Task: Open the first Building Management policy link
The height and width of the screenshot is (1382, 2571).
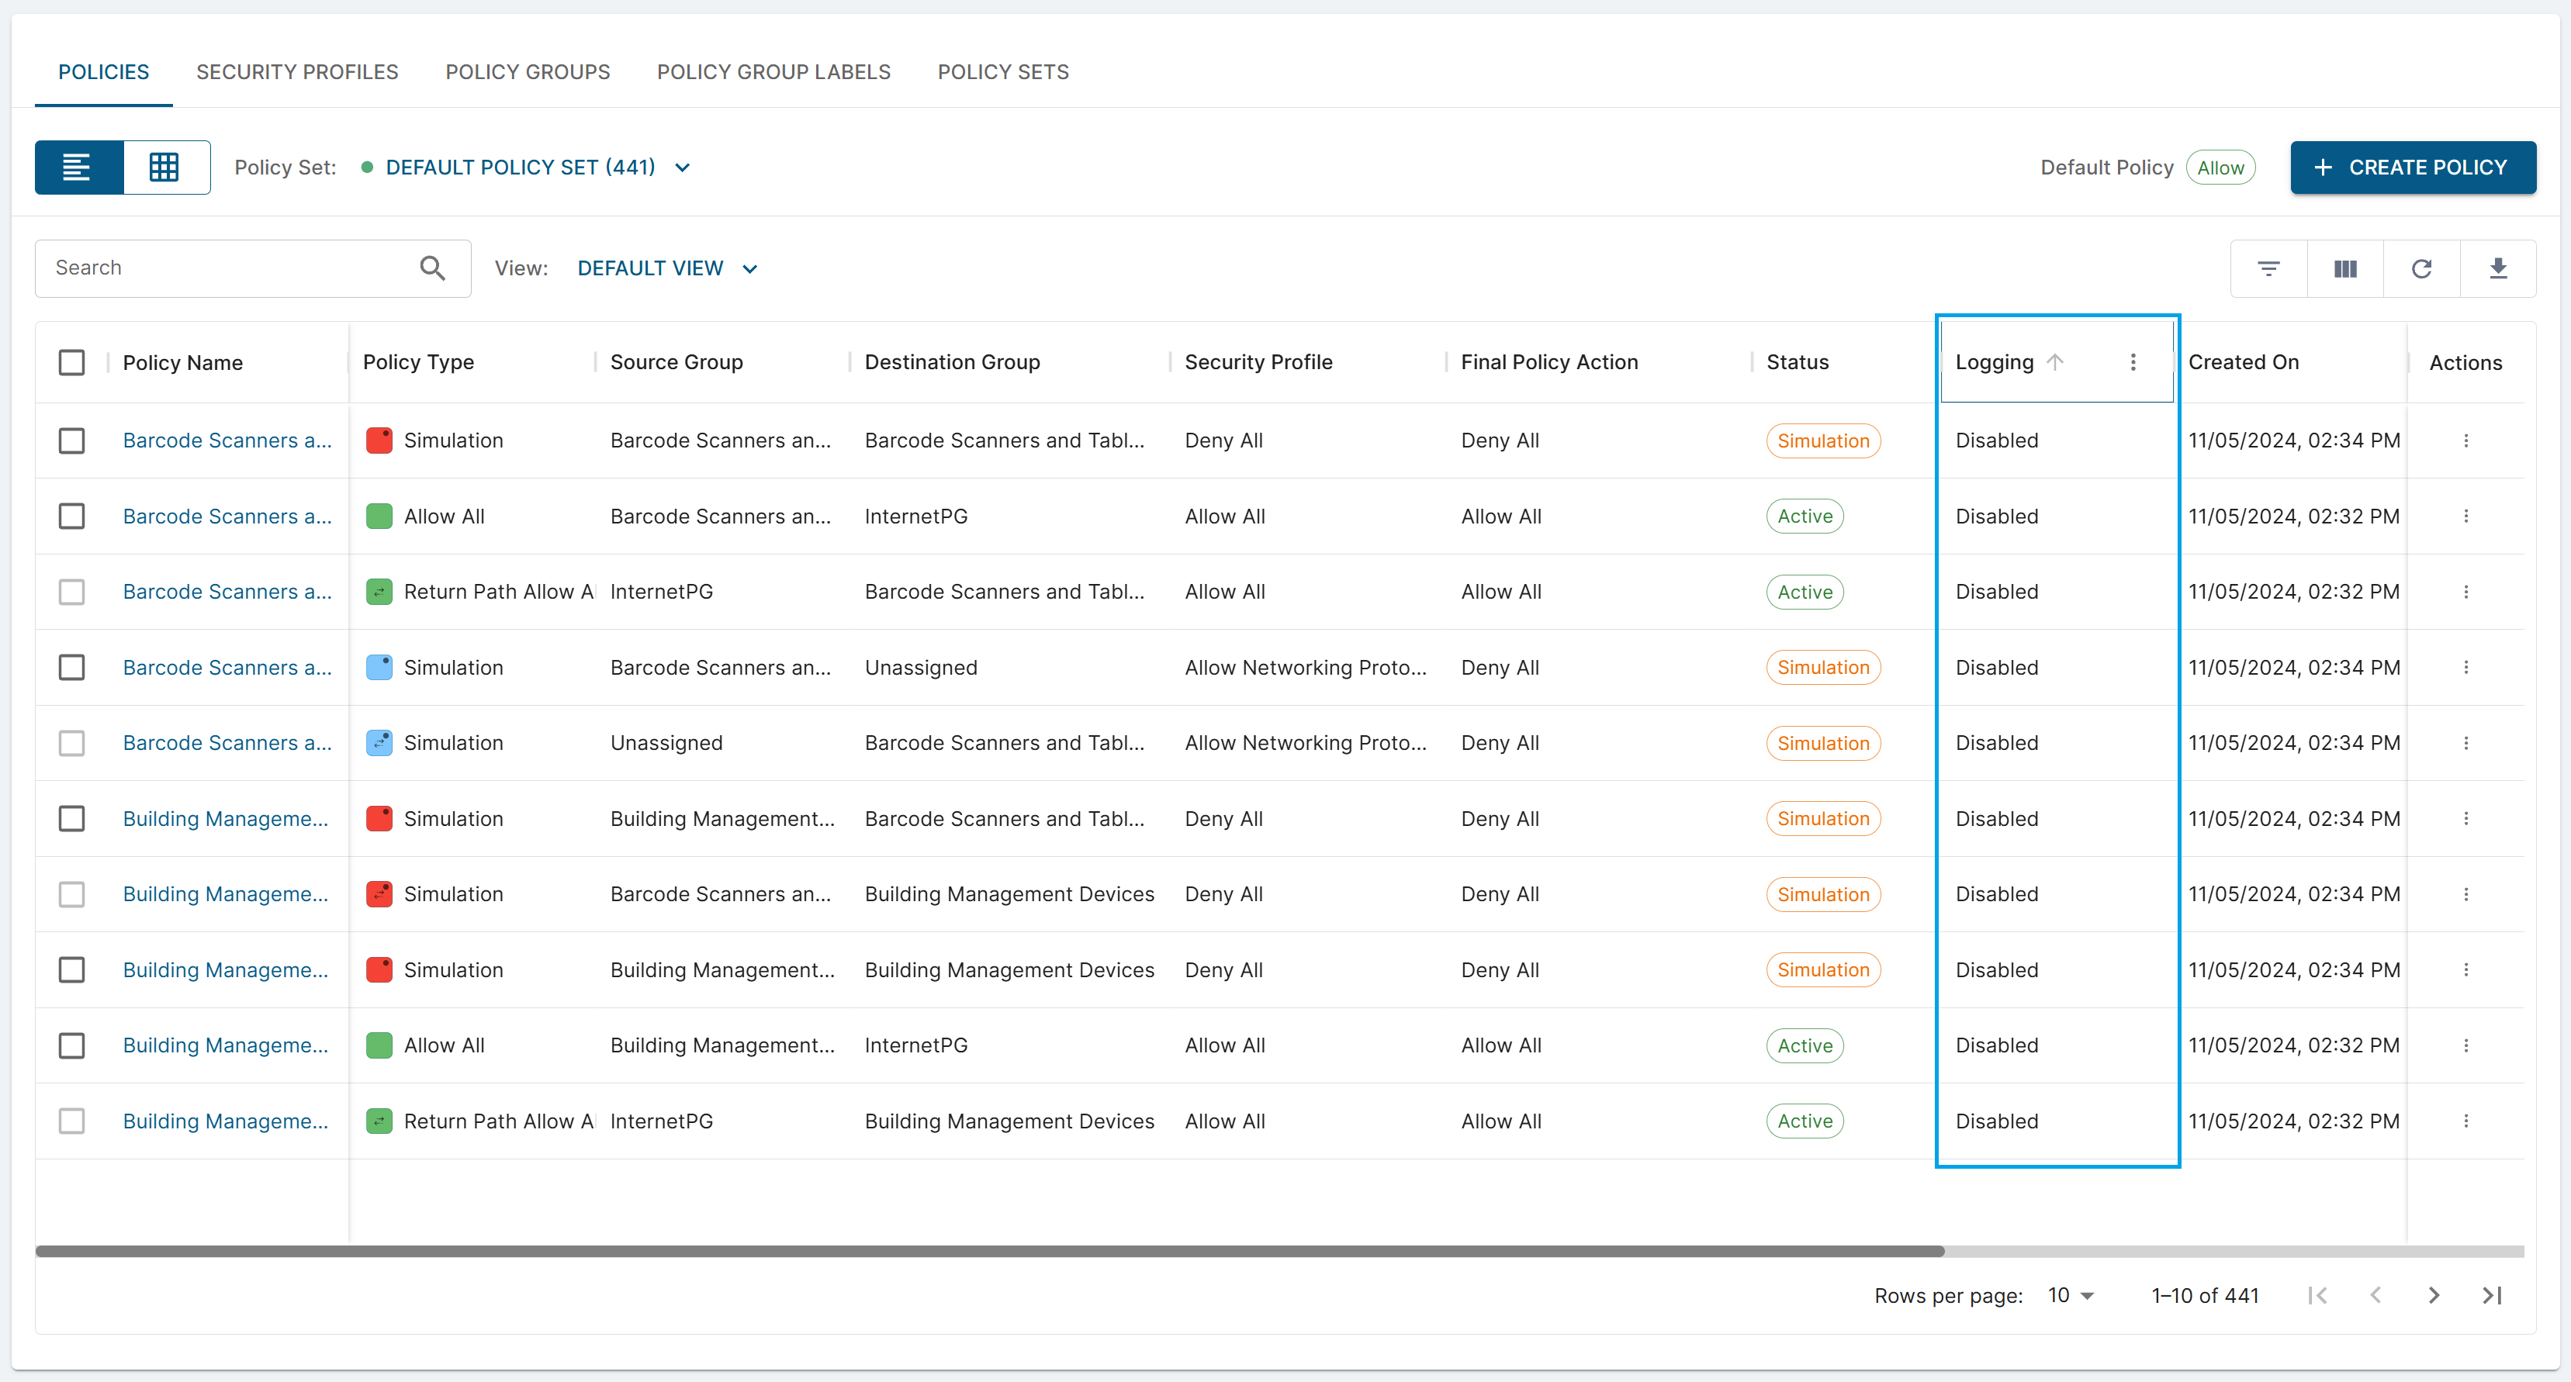Action: point(224,818)
